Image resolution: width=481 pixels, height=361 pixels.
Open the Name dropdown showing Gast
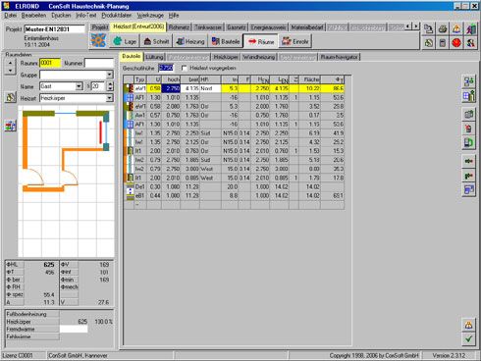79,86
